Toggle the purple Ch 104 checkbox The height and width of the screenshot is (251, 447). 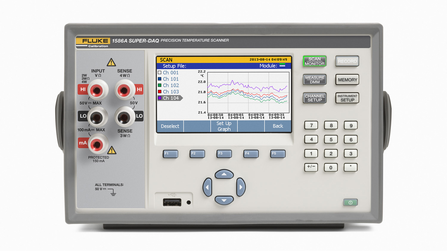click(x=160, y=98)
